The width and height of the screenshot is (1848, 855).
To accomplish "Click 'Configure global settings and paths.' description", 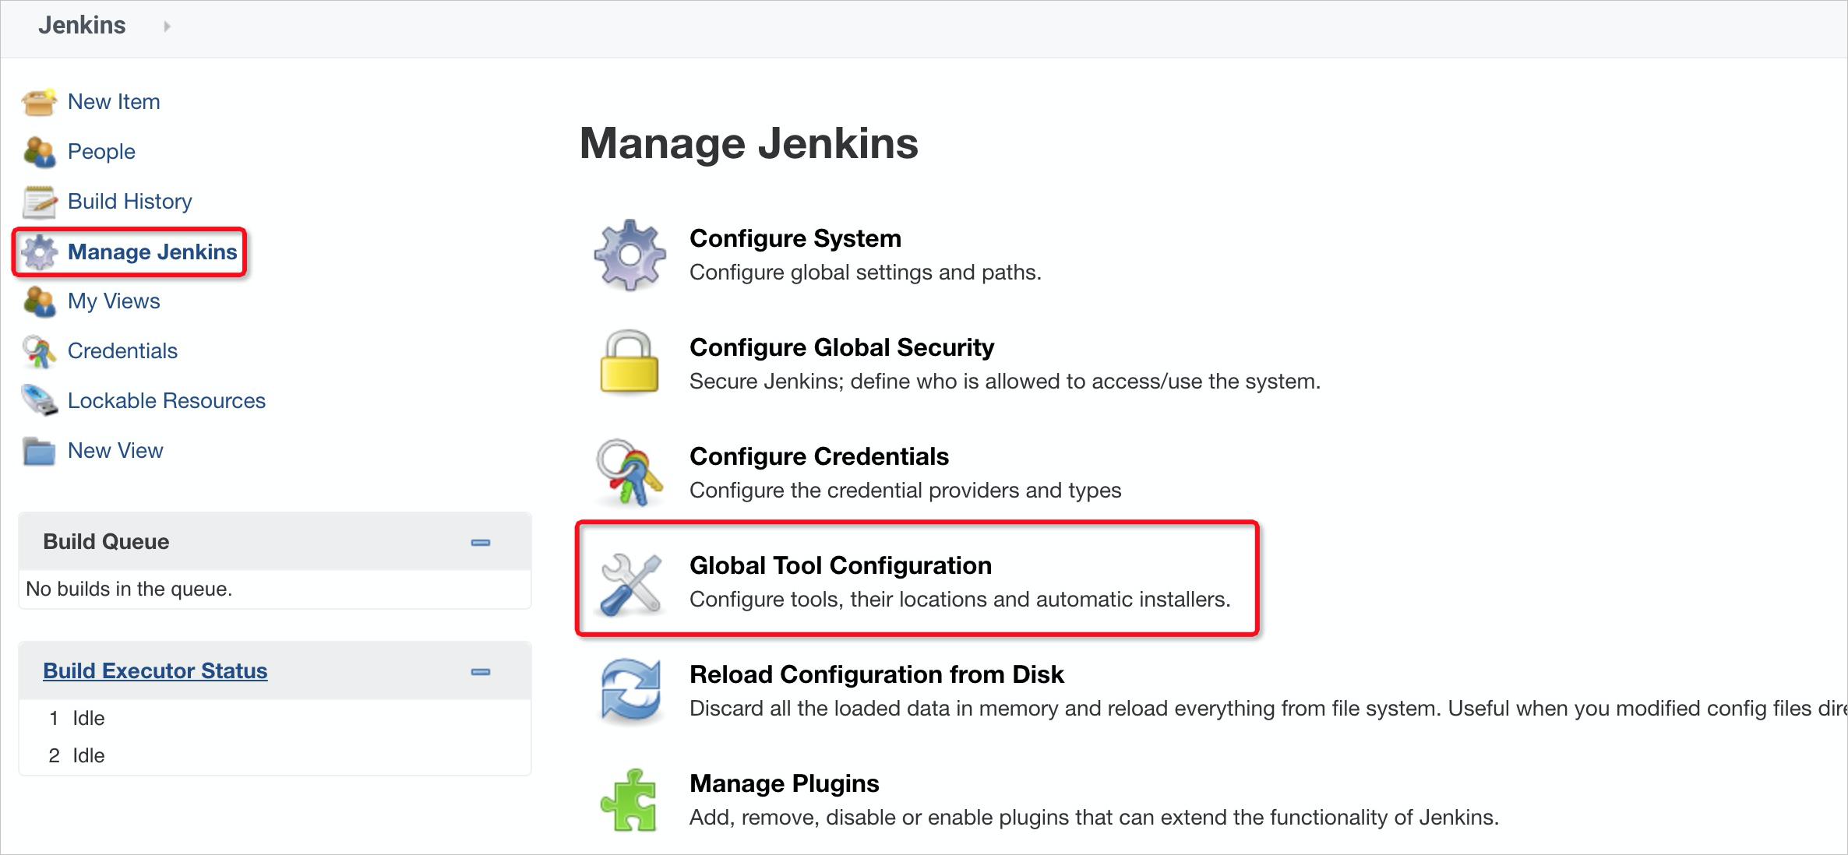I will tap(866, 273).
